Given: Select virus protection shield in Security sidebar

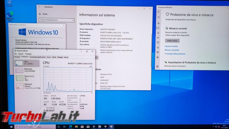Looking at the screenshot, I should coord(158,28).
